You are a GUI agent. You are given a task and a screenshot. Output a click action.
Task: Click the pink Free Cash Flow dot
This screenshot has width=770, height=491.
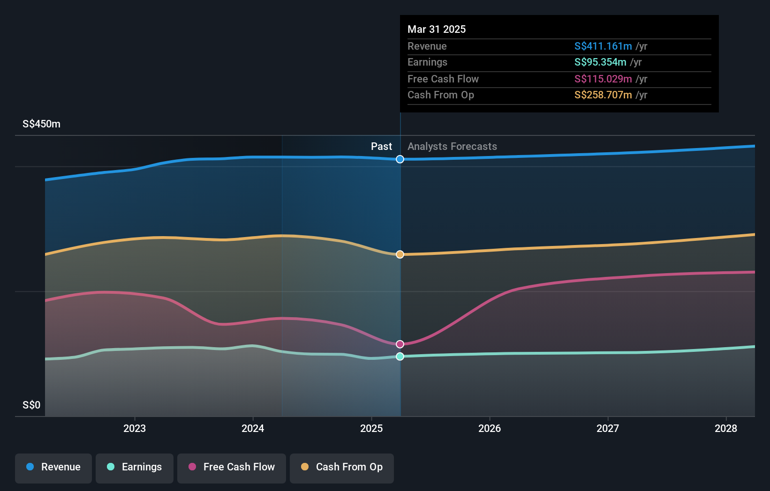click(192, 467)
